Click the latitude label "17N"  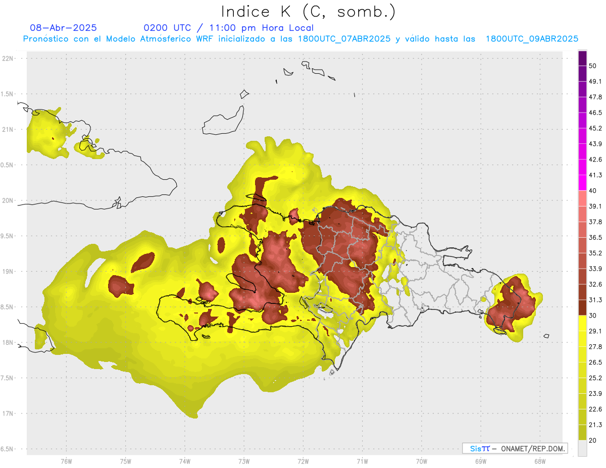pyautogui.click(x=8, y=414)
